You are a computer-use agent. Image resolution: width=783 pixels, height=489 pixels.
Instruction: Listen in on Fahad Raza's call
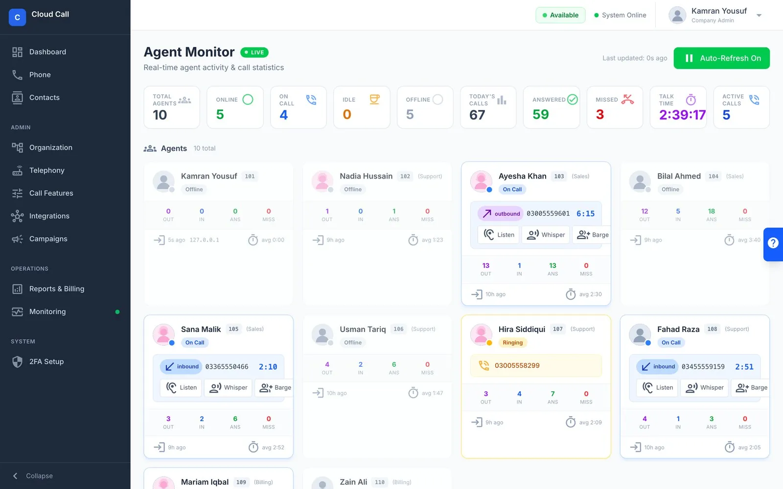tap(657, 388)
